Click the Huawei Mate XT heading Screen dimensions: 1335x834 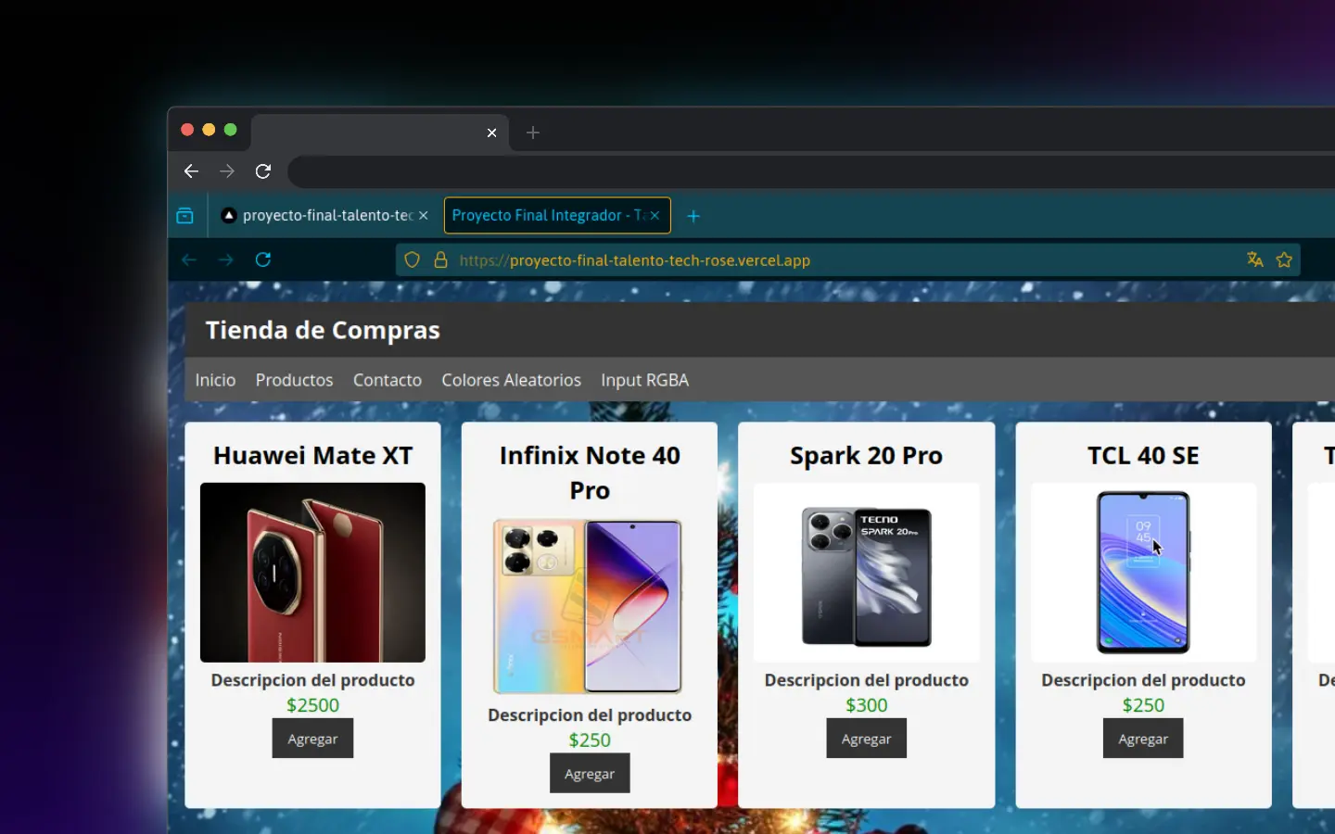pyautogui.click(x=312, y=456)
